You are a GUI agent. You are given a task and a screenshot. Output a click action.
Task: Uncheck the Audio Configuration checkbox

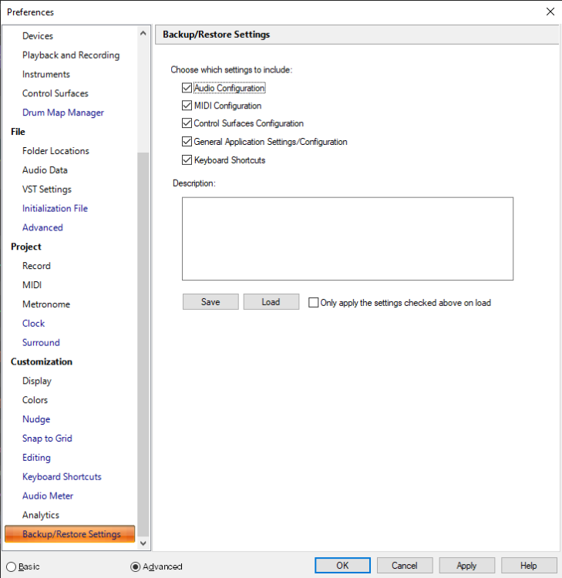(x=187, y=88)
